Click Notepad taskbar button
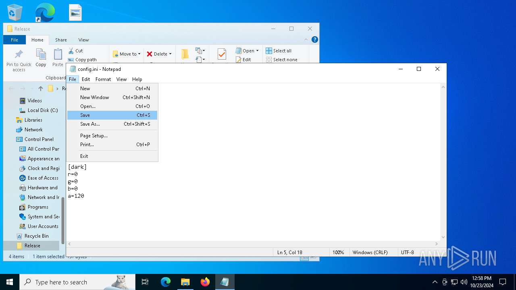This screenshot has width=516, height=290. coord(225,282)
